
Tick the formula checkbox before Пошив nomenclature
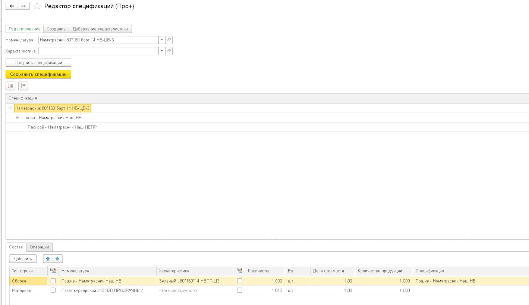(x=53, y=281)
